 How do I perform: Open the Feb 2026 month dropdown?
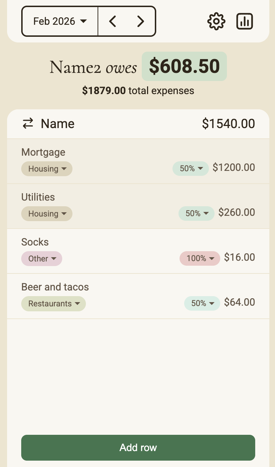click(x=60, y=22)
